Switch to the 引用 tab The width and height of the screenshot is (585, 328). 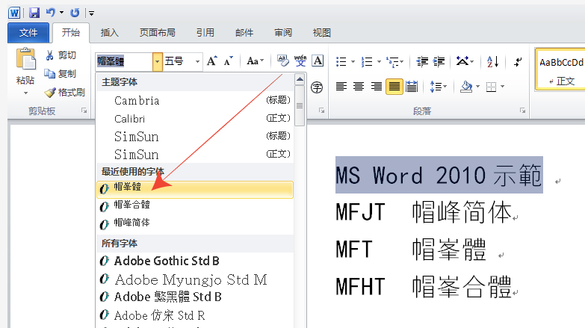point(205,33)
